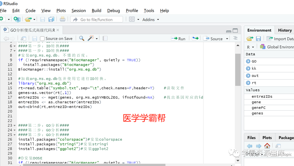The image size is (294, 166).
Task: Click the Global Environment selector
Action: [x=277, y=47]
